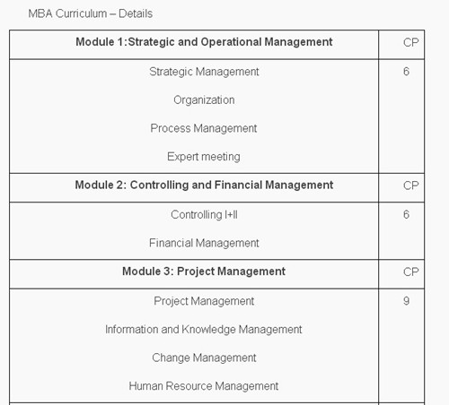The height and width of the screenshot is (405, 449).
Task: Select the 6 credit points for Module 1
Action: [406, 72]
